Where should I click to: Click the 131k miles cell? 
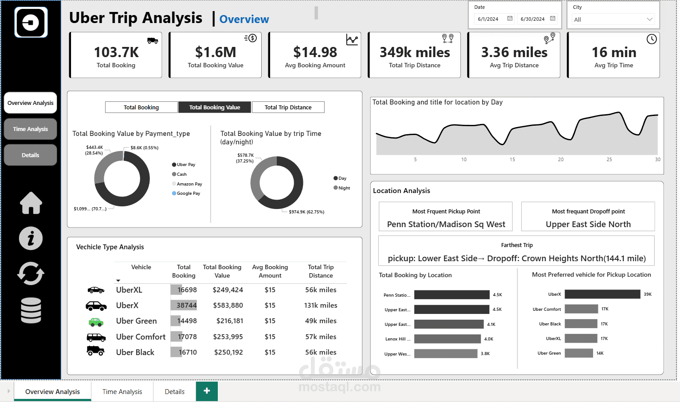tap(321, 305)
